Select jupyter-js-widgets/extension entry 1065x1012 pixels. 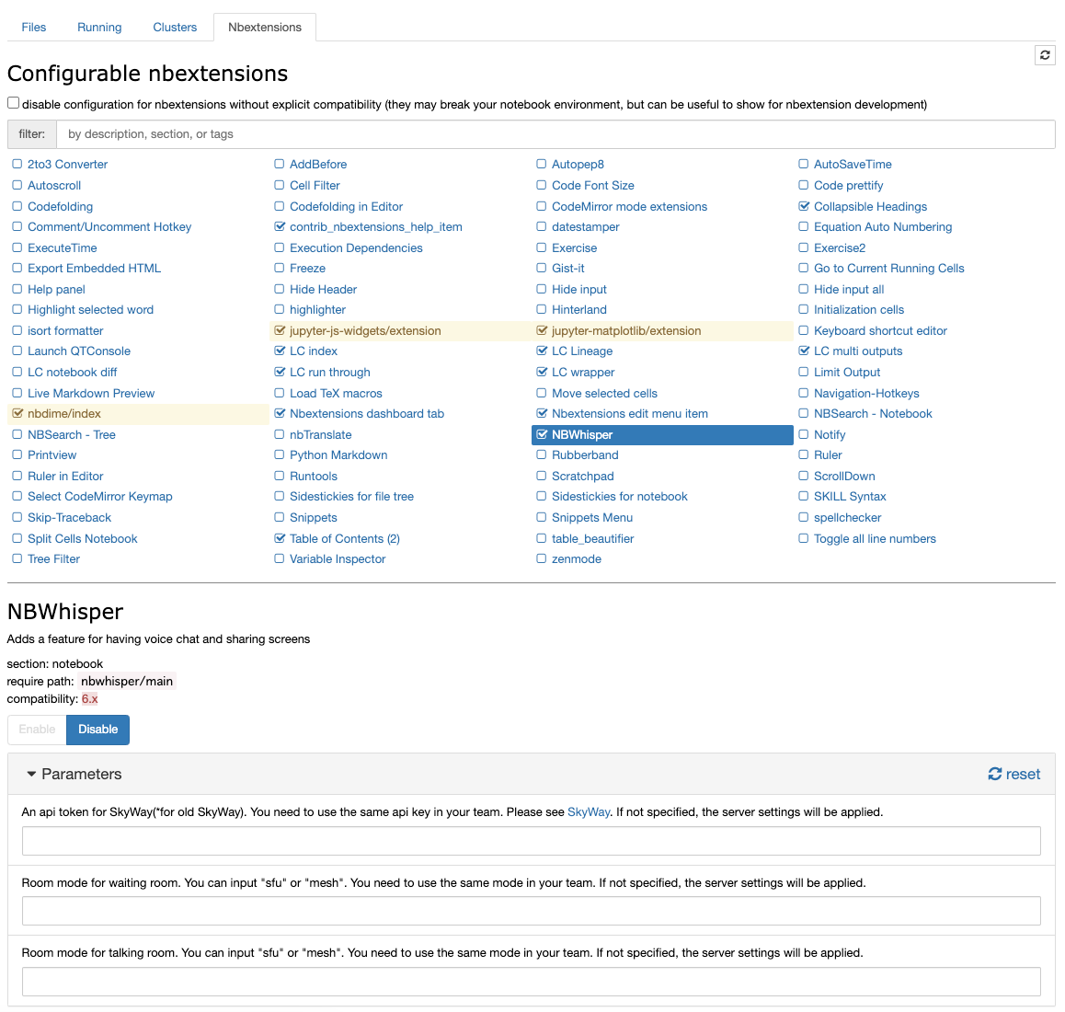[365, 331]
